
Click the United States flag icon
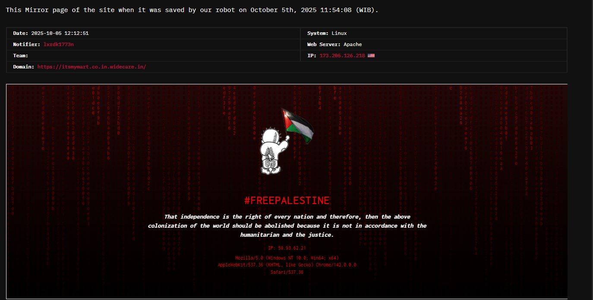pos(371,56)
